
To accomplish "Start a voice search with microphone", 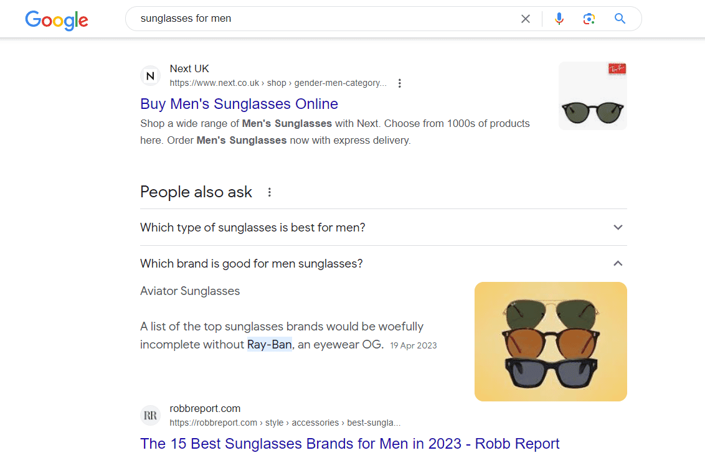I will click(559, 19).
